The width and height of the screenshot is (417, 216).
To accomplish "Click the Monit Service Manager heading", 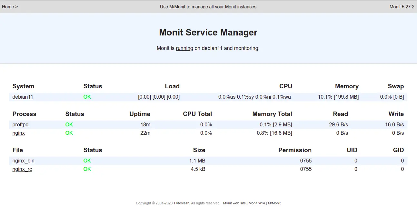I will (208, 33).
